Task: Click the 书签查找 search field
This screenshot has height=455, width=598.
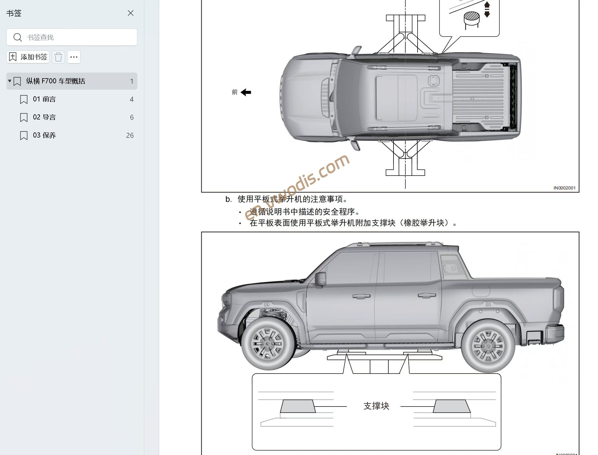Action: [72, 37]
